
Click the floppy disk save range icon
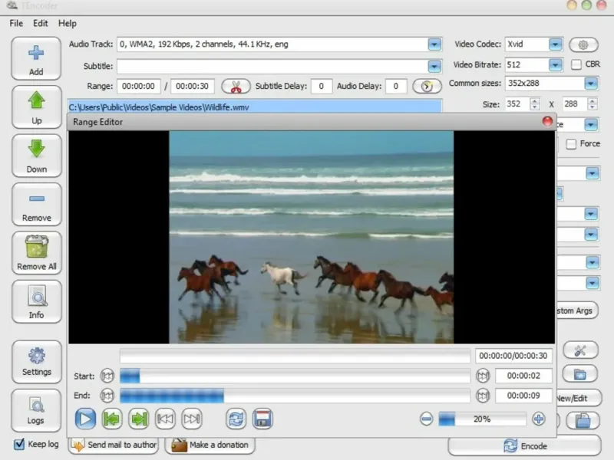pos(262,419)
